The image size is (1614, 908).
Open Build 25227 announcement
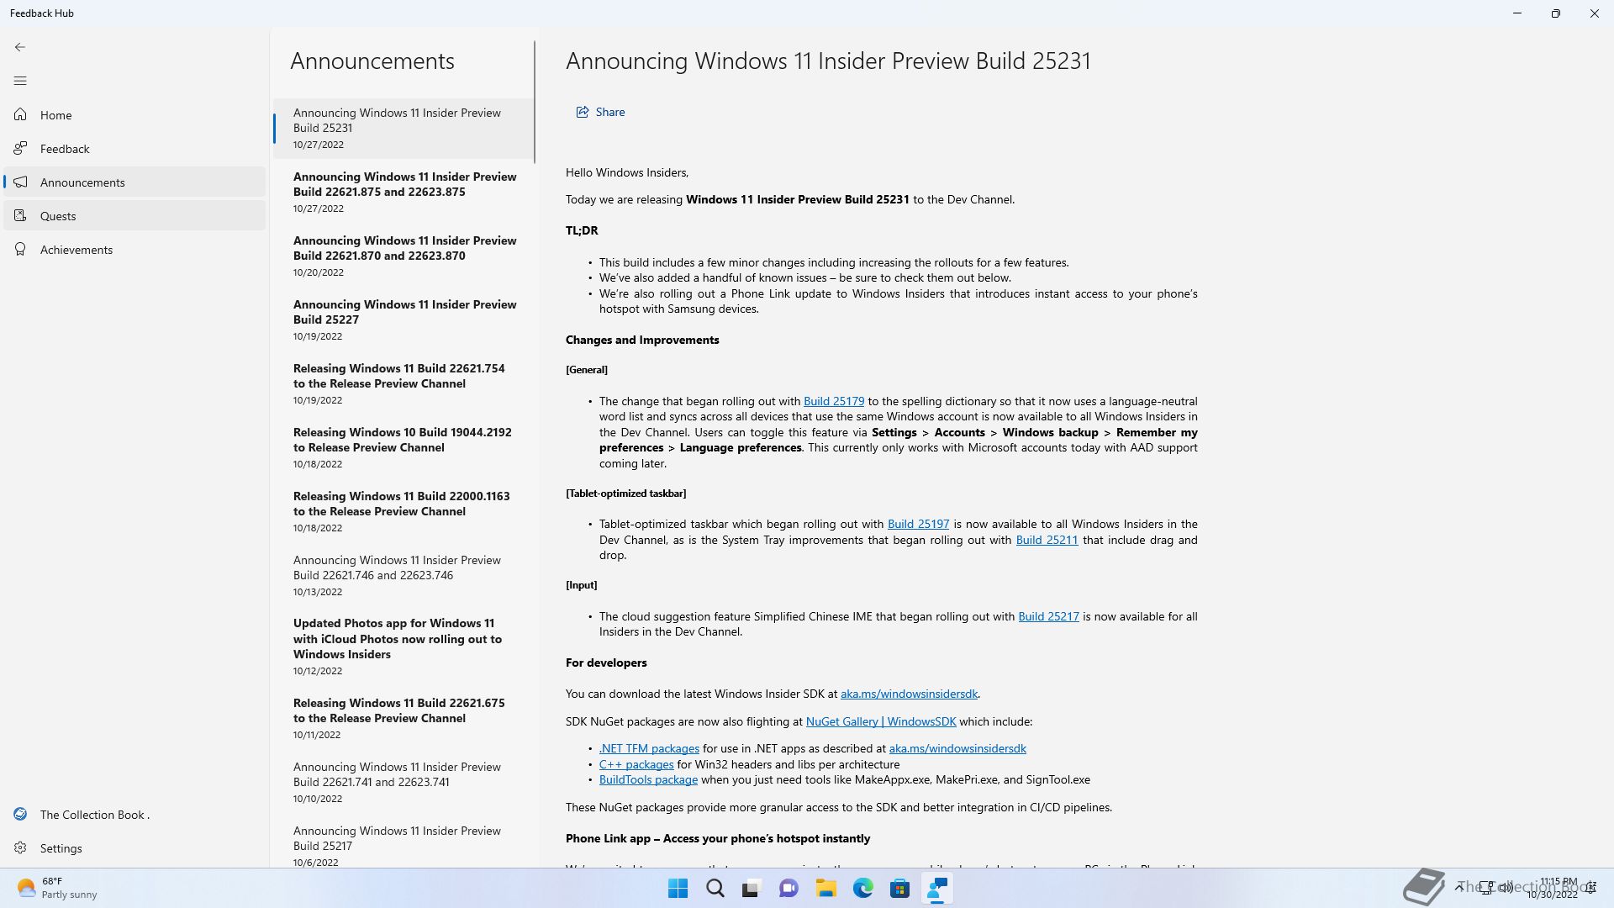tap(403, 319)
